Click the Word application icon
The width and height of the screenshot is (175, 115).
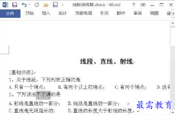pos(5,5)
